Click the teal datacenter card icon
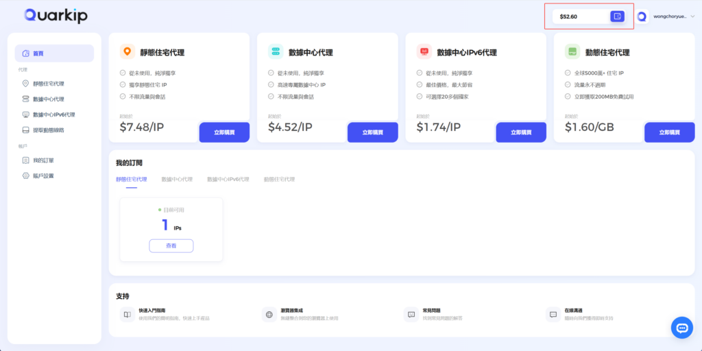Screen dimensions: 702x351 [x=276, y=51]
